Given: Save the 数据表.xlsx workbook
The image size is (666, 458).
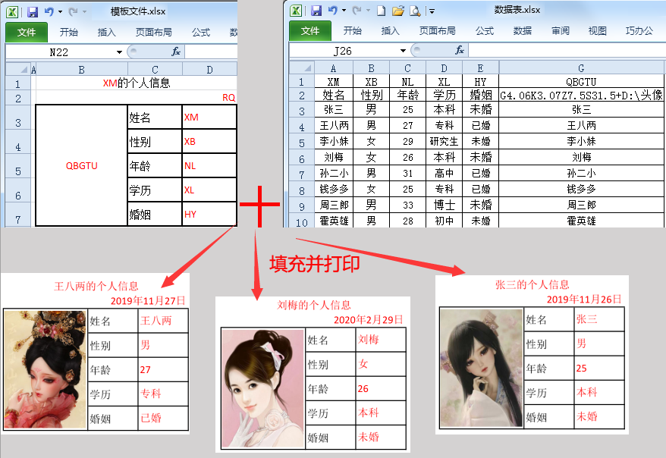Looking at the screenshot, I should [316, 11].
